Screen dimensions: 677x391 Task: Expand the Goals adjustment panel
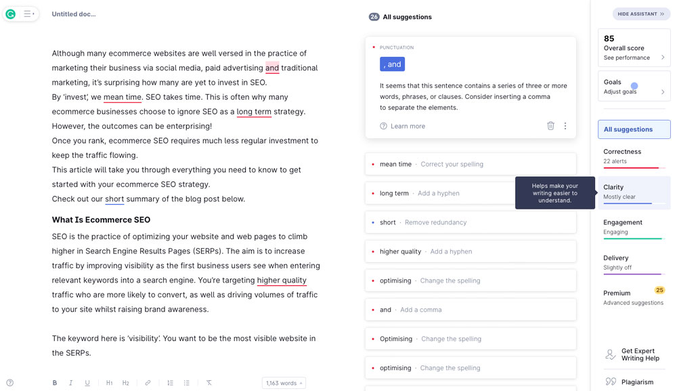(634, 86)
